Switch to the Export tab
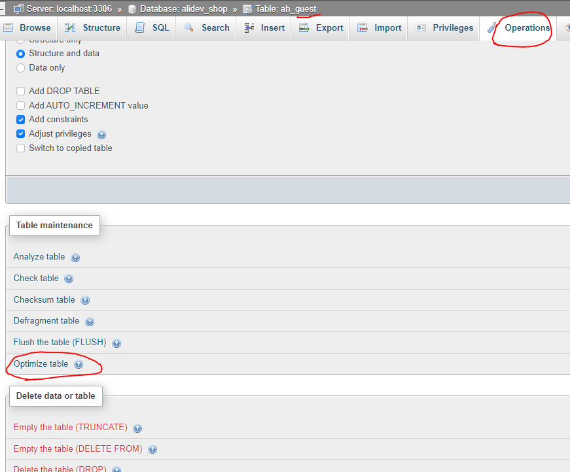 point(320,28)
